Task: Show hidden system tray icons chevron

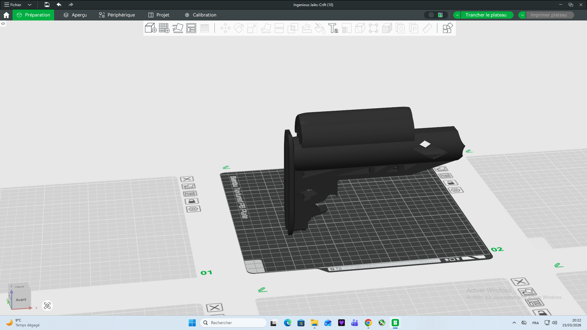Action: 514,323
